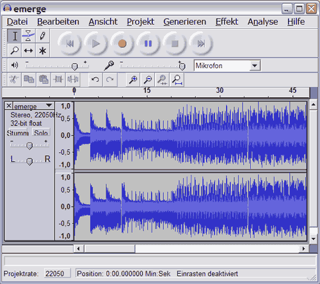Click the Undo arrow icon
320x284 pixels.
pos(95,80)
